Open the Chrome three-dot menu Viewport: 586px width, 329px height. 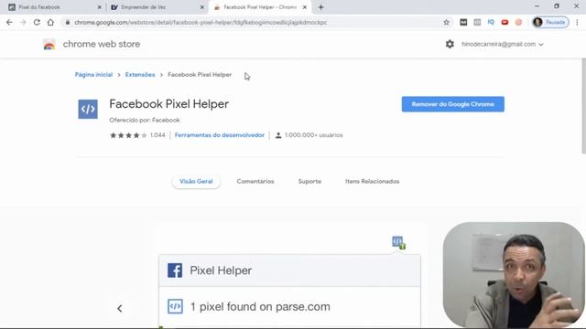578,22
